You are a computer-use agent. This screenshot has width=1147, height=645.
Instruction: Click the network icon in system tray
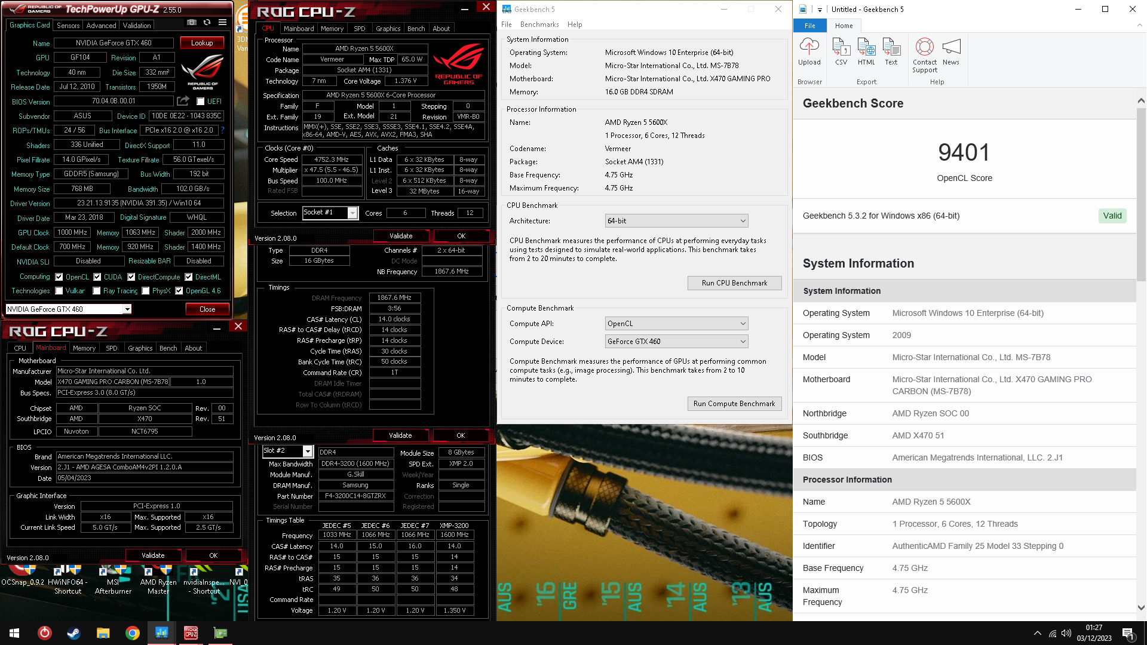(1052, 633)
